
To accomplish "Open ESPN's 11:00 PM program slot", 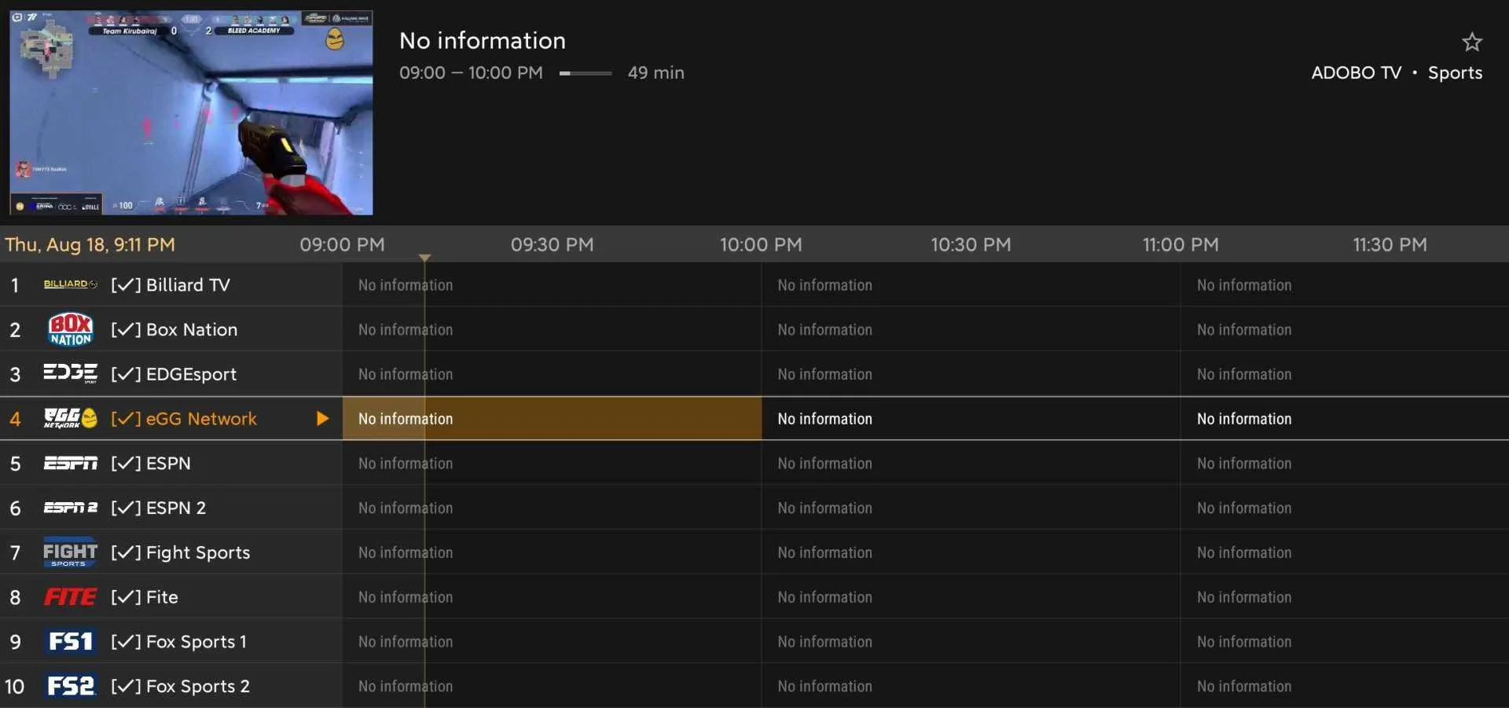I will (1345, 463).
